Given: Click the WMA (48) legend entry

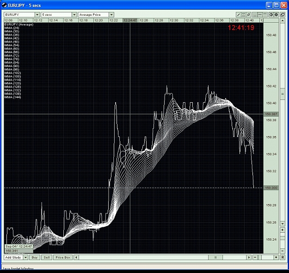Looking at the screenshot, I should [x=12, y=42].
